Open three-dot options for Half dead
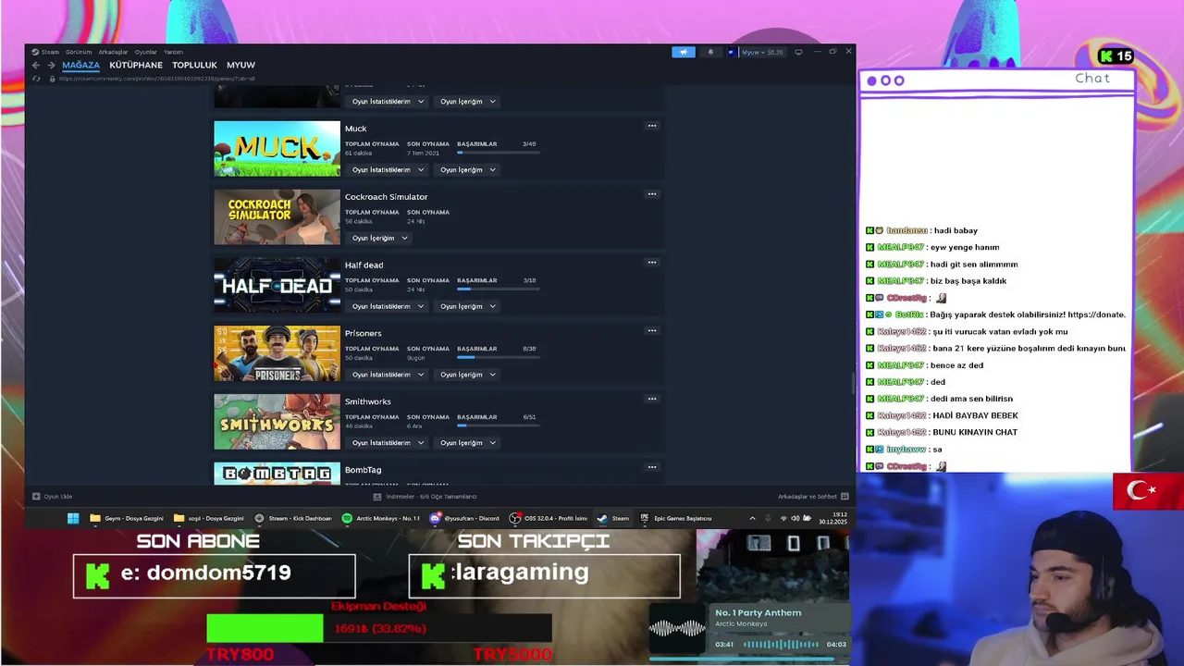This screenshot has height=666, width=1184. click(x=652, y=263)
